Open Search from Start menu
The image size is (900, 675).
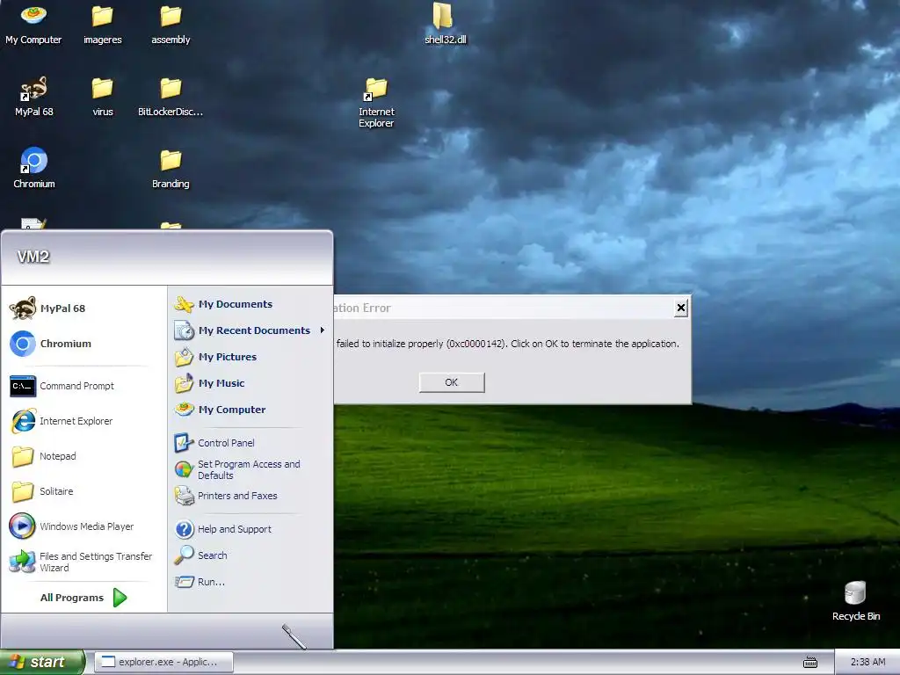coord(250,555)
